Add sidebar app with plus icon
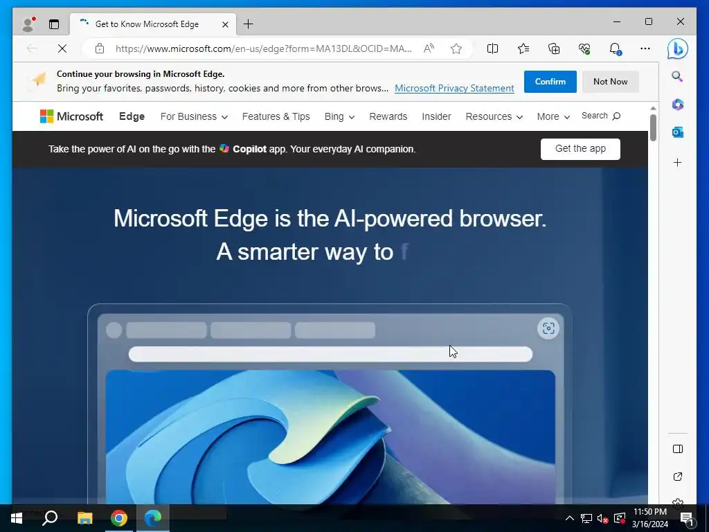The height and width of the screenshot is (532, 709). click(677, 162)
